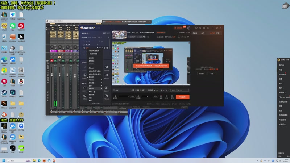Click the gift box tool icon in sidebar
Screen dimensions: 290x163
tap(106, 67)
